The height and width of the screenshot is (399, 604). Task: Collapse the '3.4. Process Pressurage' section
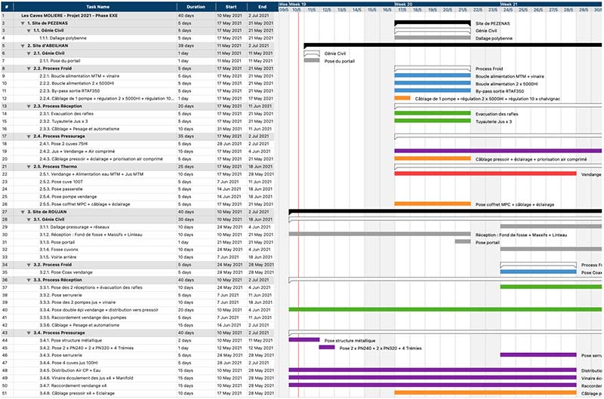tap(28, 333)
